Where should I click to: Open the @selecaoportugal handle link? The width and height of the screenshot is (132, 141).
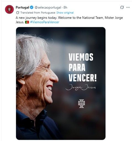coord(48,7)
